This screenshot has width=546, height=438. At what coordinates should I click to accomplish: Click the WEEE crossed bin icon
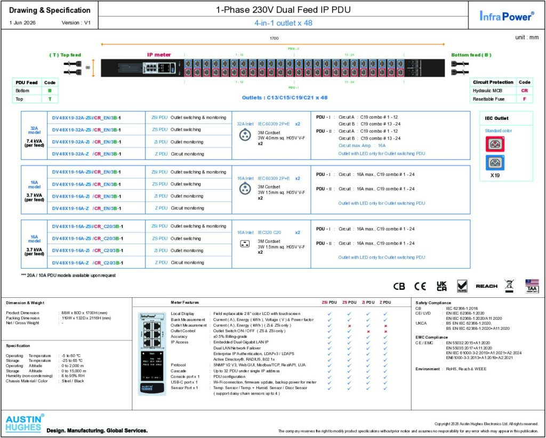coord(509,286)
